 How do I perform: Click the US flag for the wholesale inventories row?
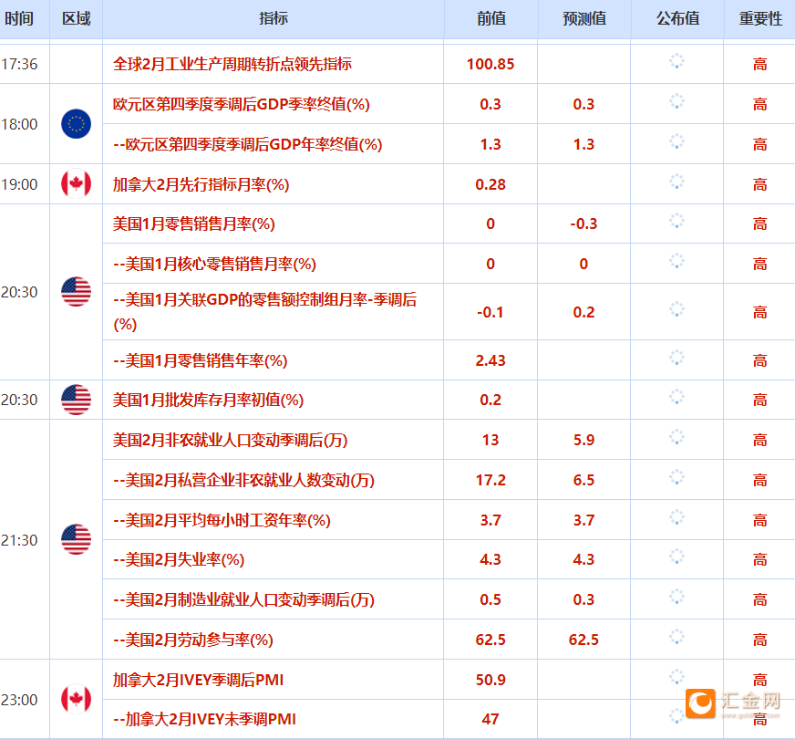76,400
